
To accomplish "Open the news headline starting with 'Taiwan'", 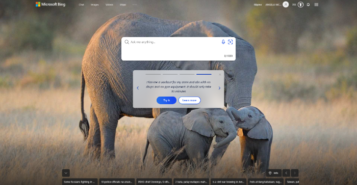I will (292, 182).
